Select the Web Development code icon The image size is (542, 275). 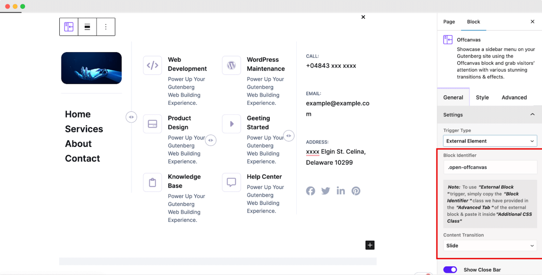tap(152, 65)
